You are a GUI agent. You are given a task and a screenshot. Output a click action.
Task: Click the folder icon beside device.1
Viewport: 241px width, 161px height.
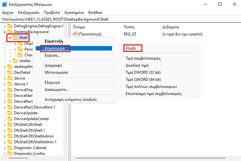point(10,84)
